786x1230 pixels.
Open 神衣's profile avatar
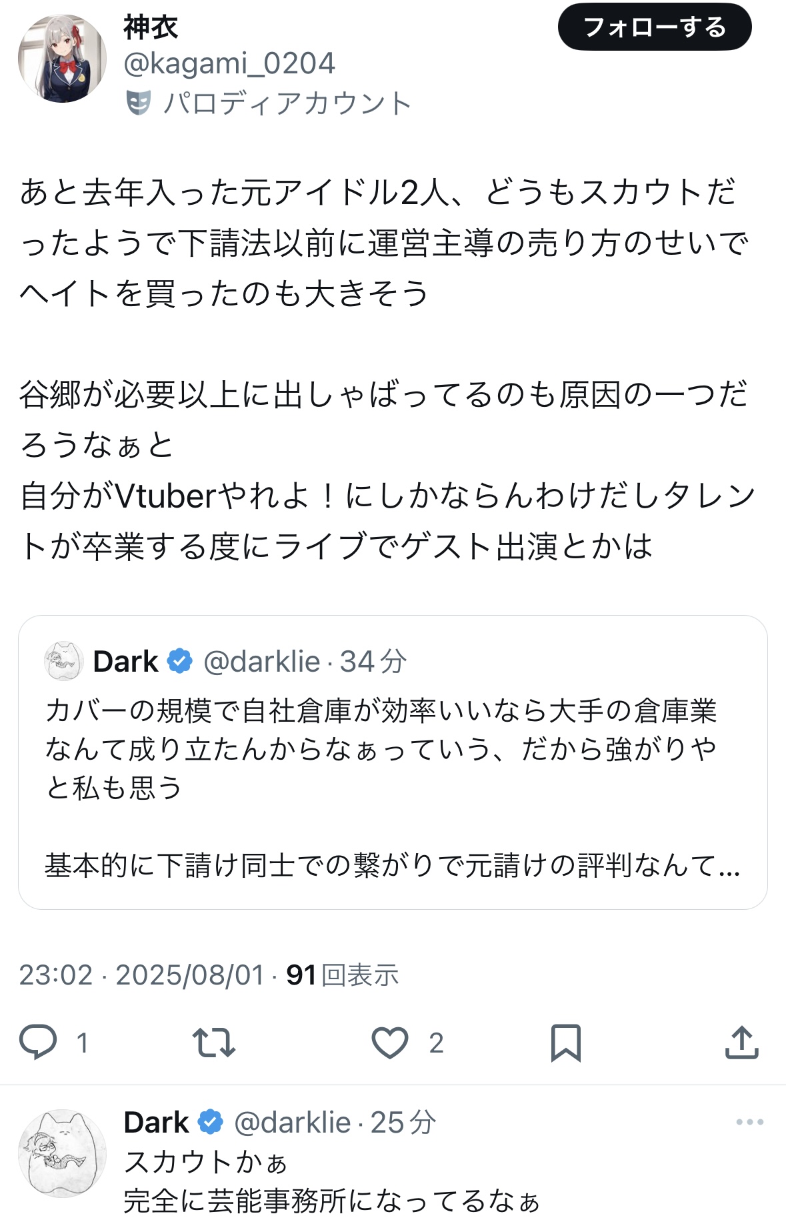[62, 58]
